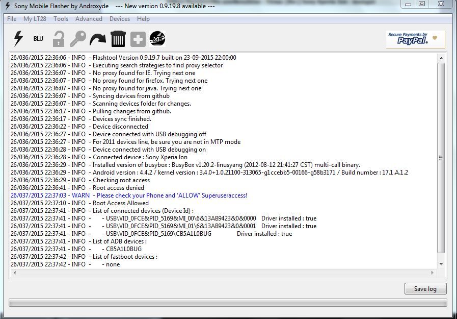Click 'Connected device : Sony Xperia Ion' line
The height and width of the screenshot is (319, 457).
tap(99, 157)
